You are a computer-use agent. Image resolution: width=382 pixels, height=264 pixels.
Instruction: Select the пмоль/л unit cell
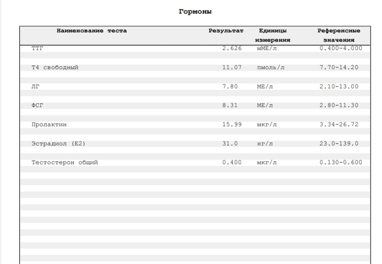tap(270, 67)
